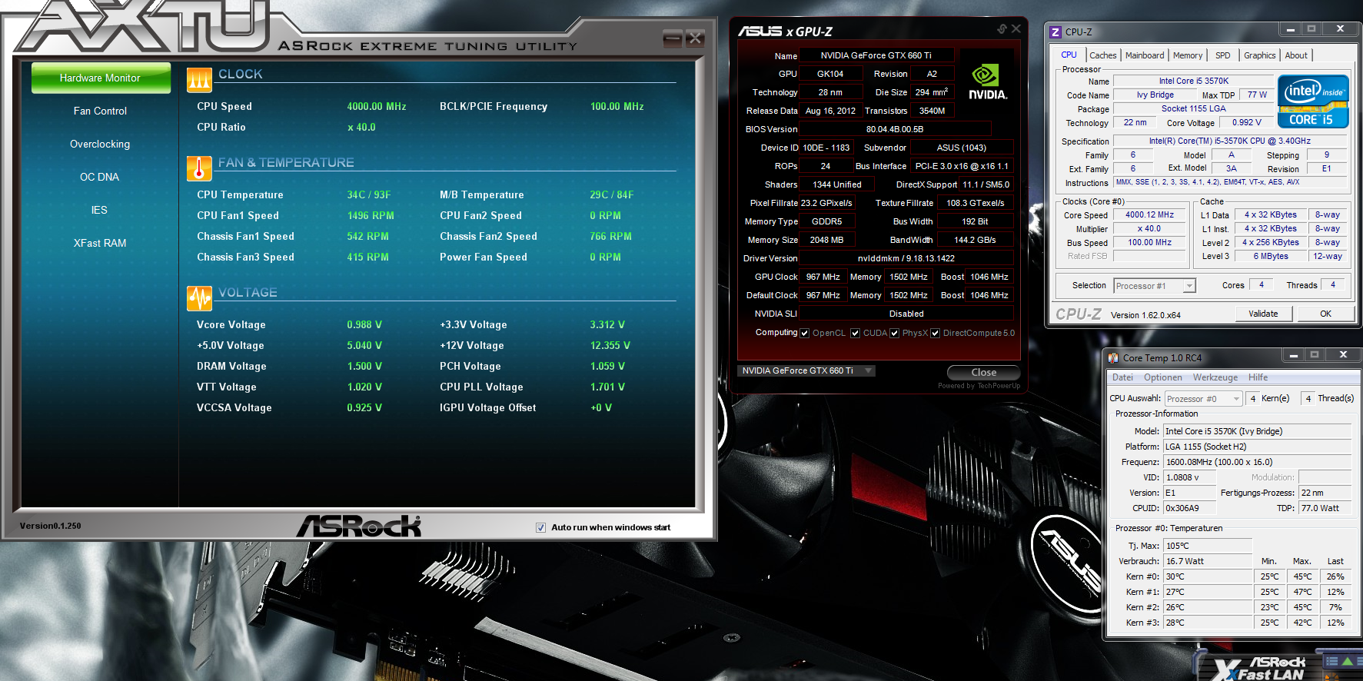Click the Core Temp Model field
Viewport: 1363px width, 681px height.
pos(1257,431)
